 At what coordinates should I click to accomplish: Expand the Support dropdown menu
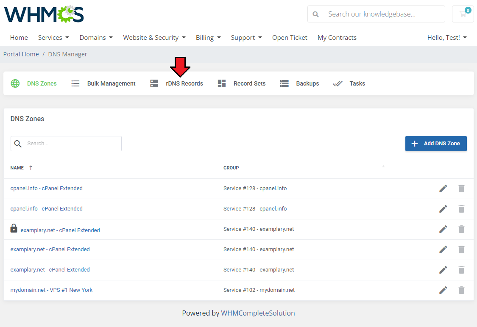(246, 38)
